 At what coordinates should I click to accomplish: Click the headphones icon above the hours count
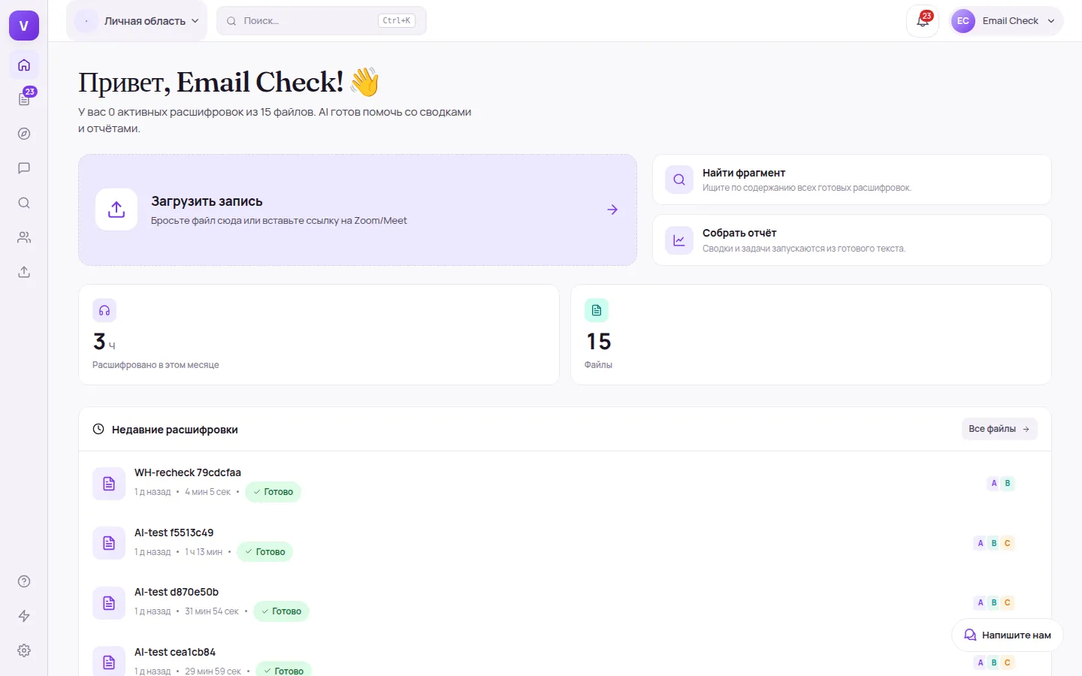tap(104, 310)
